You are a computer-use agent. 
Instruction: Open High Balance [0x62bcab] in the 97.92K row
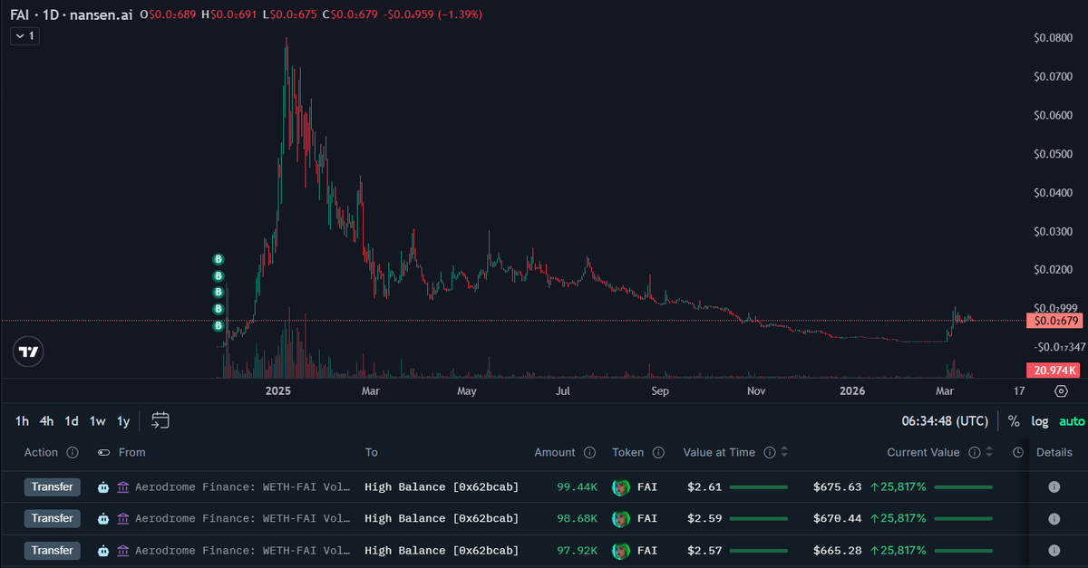point(442,550)
